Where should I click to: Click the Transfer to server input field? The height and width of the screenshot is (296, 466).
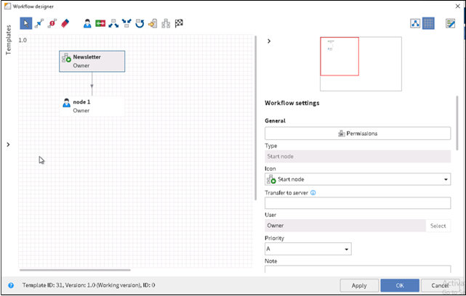pyautogui.click(x=357, y=203)
